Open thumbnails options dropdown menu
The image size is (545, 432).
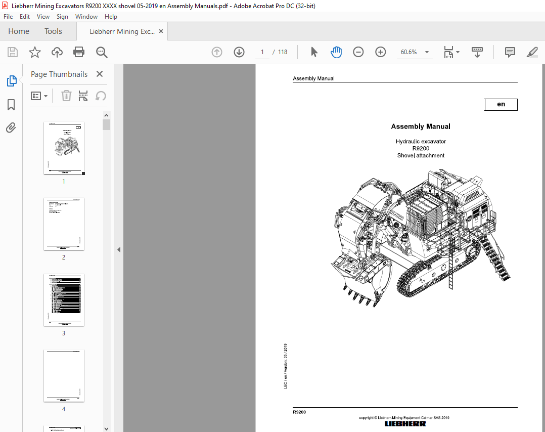(x=39, y=96)
